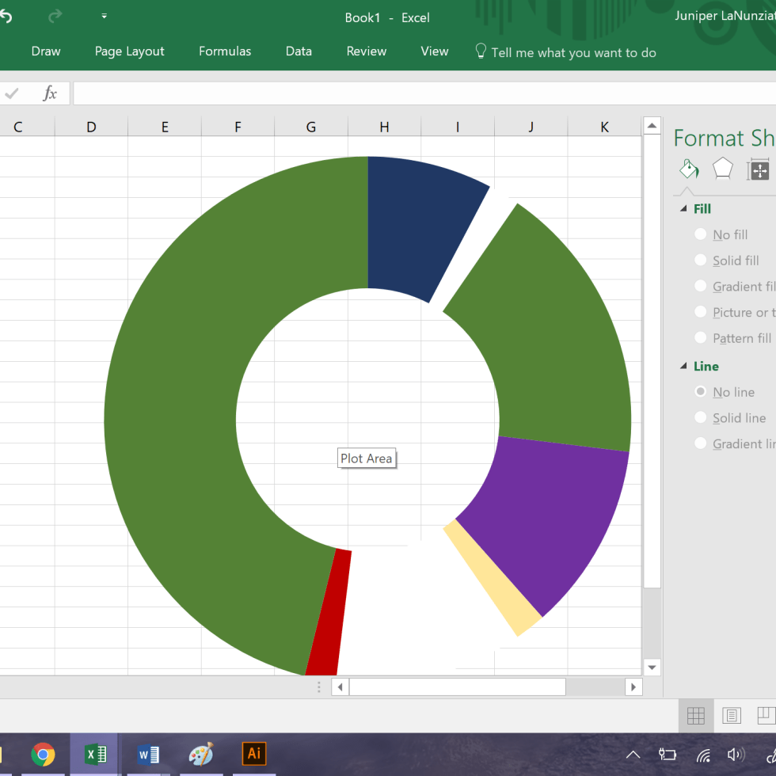Viewport: 776px width, 776px height.
Task: Open the Effects pentagon tab
Action: [x=722, y=169]
